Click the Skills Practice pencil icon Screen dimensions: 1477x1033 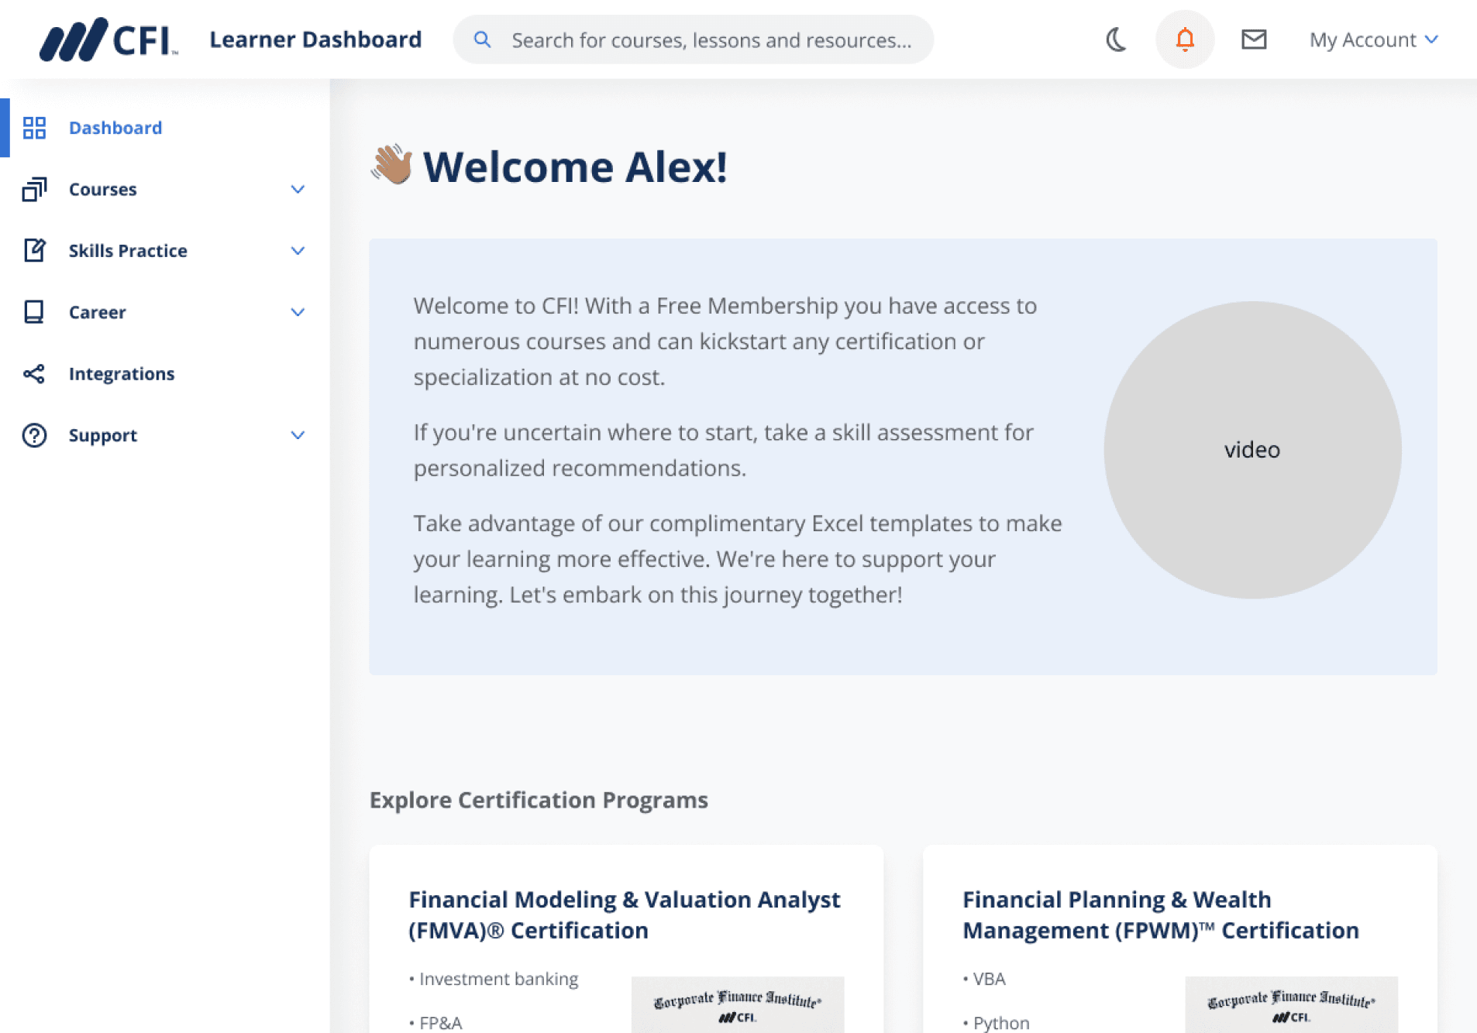click(34, 250)
